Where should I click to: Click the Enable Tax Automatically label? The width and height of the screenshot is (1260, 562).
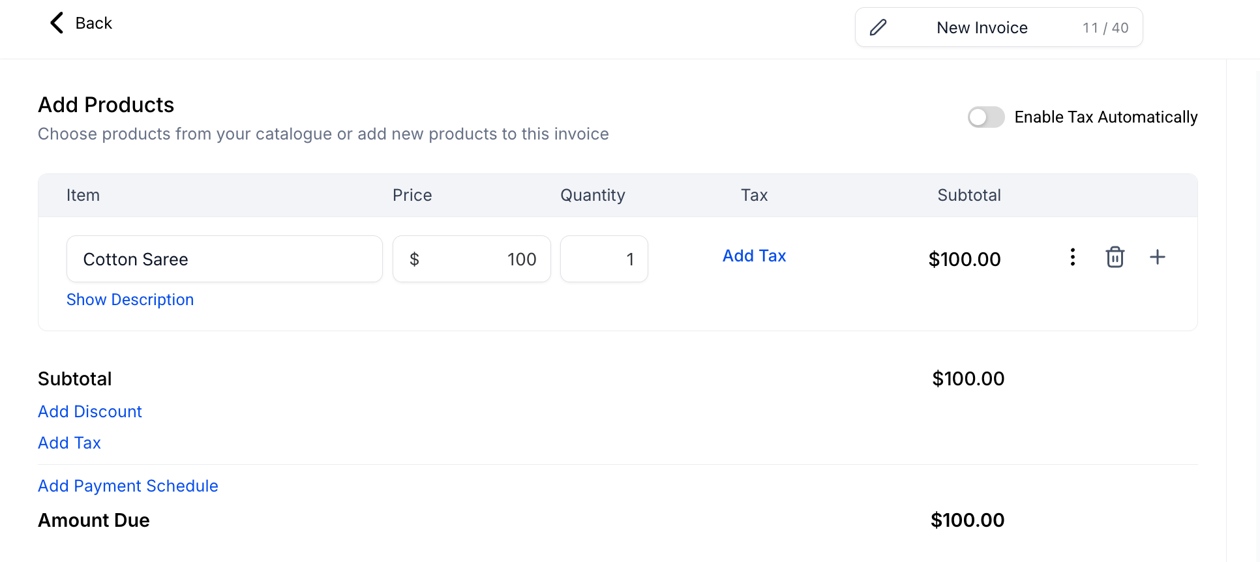click(1105, 117)
